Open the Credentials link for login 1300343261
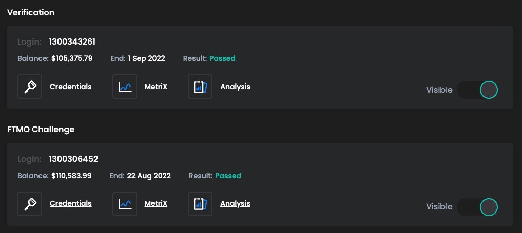The width and height of the screenshot is (522, 233). pyautogui.click(x=71, y=87)
